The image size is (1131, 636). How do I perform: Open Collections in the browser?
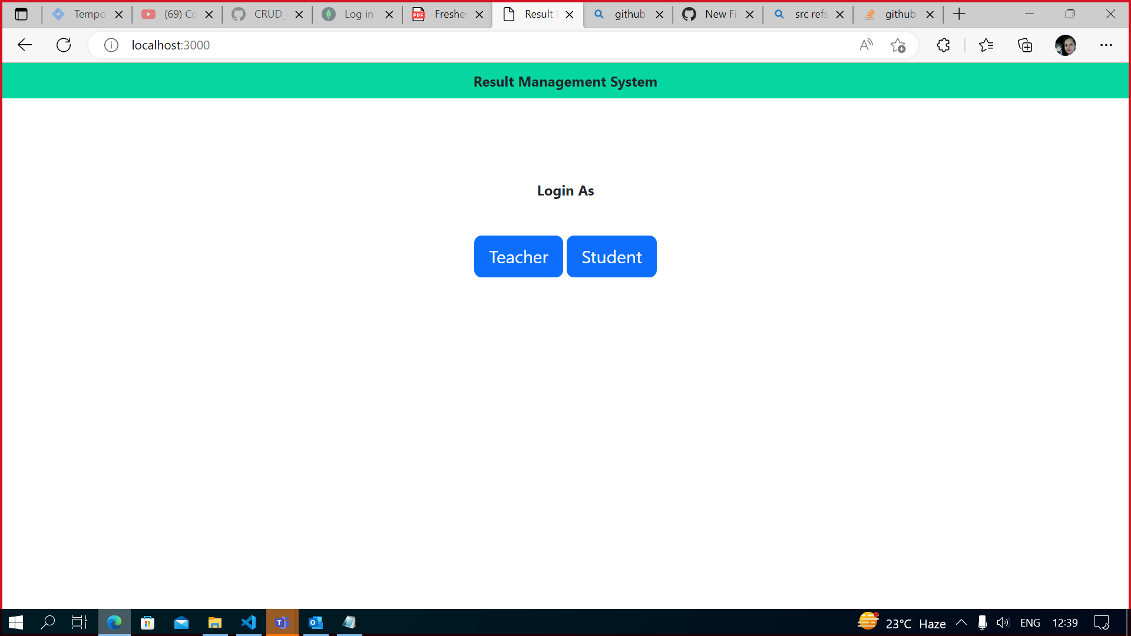(1025, 45)
